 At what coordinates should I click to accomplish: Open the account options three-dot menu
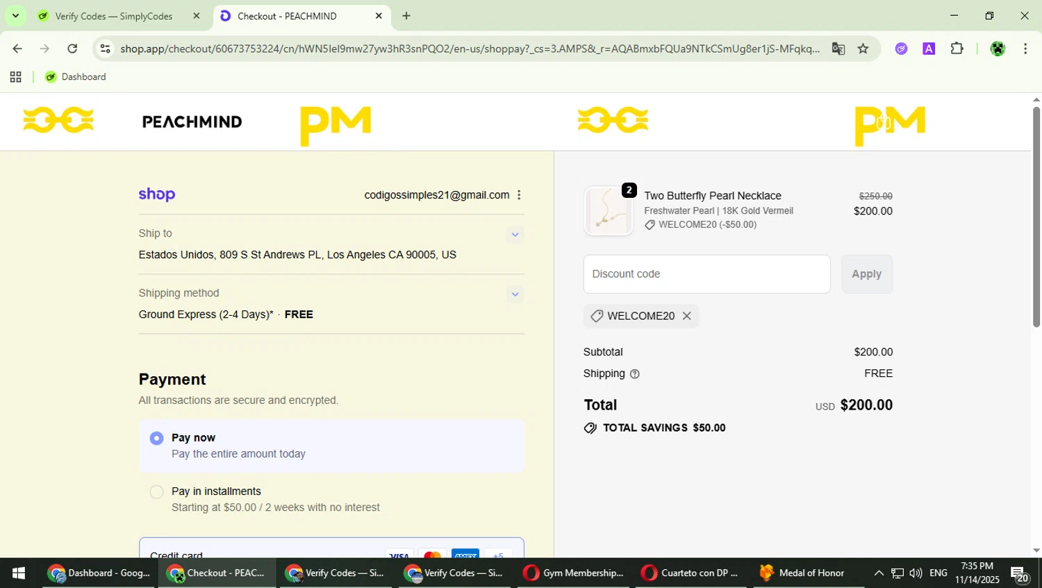(x=519, y=195)
